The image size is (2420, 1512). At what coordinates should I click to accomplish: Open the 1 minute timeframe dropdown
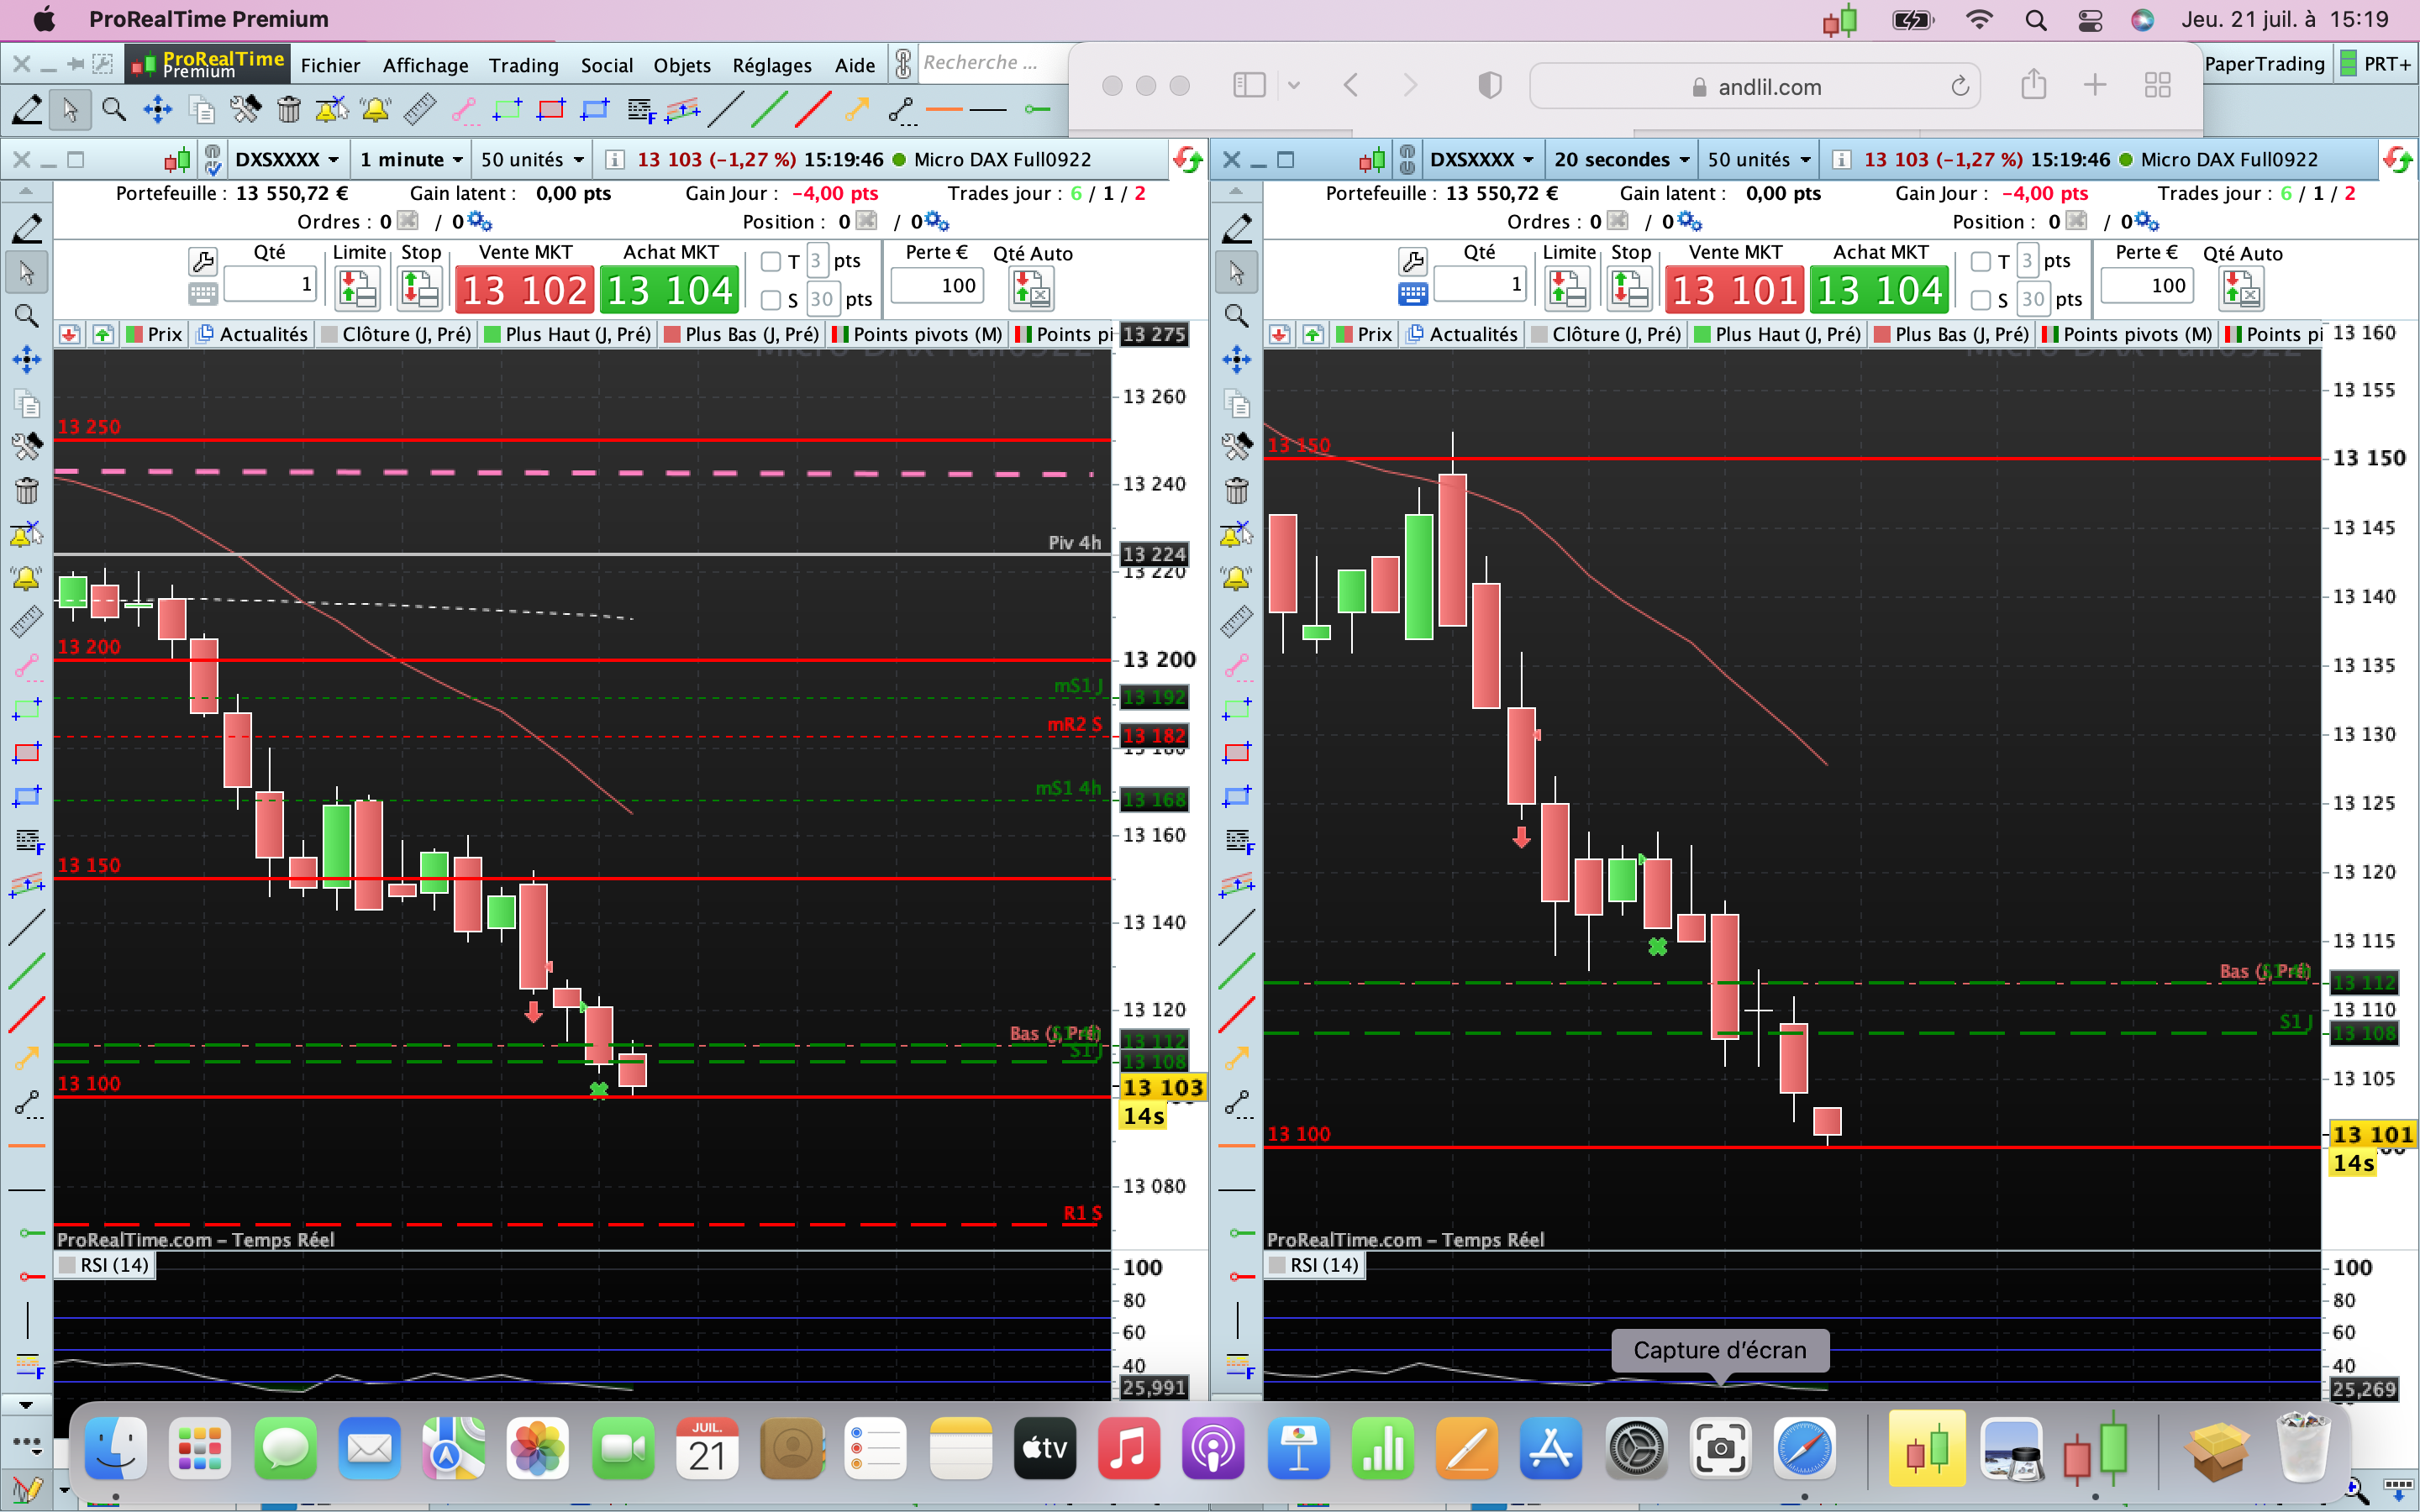[411, 160]
